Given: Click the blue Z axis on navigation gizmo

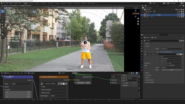Looking at the screenshot, I should 136,11.
